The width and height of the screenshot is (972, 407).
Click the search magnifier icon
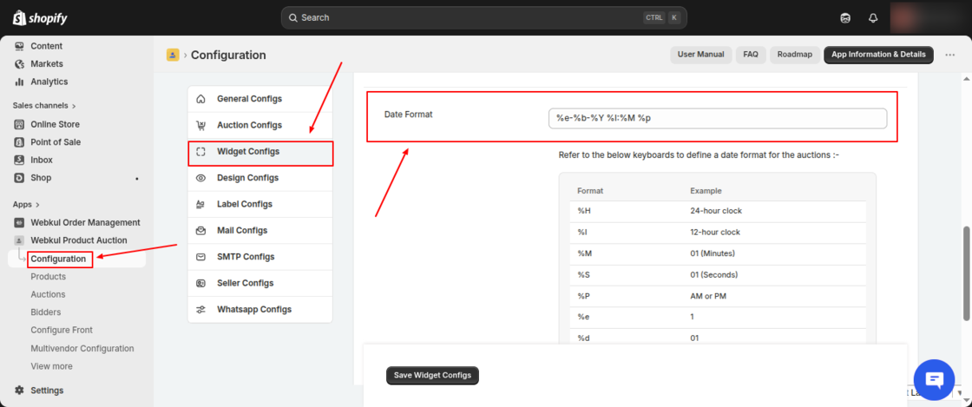[x=292, y=18]
